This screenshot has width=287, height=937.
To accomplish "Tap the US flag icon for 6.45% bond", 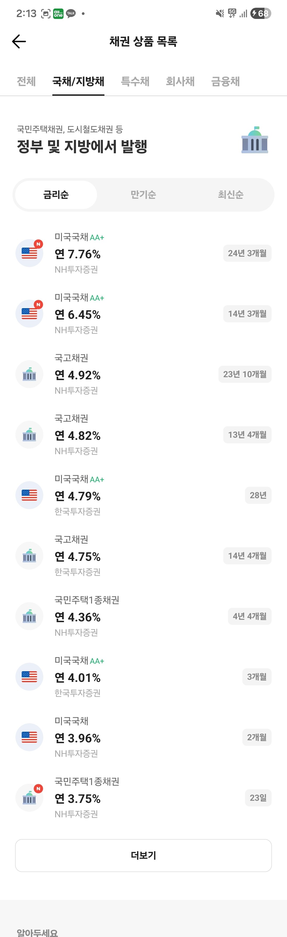I will (x=29, y=313).
